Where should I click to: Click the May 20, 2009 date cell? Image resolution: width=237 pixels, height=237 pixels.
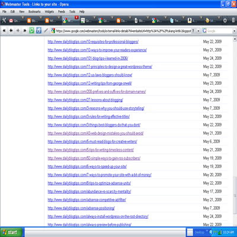[x=212, y=175]
